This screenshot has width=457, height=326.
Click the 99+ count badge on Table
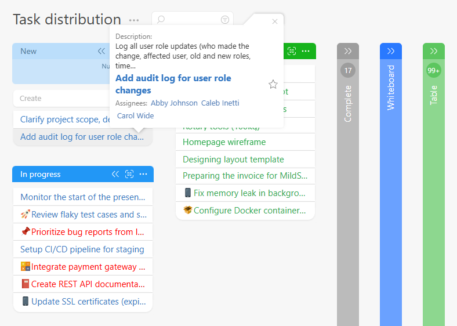[x=434, y=71]
